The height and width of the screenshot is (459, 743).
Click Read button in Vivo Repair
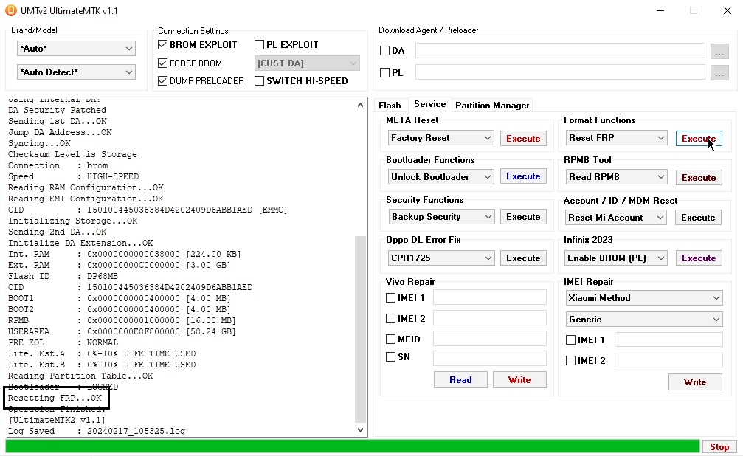pos(460,380)
